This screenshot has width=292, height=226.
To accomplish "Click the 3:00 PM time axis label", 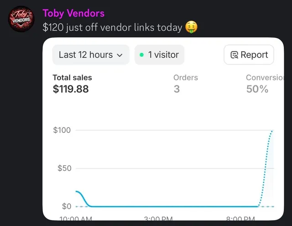I will point(158,218).
